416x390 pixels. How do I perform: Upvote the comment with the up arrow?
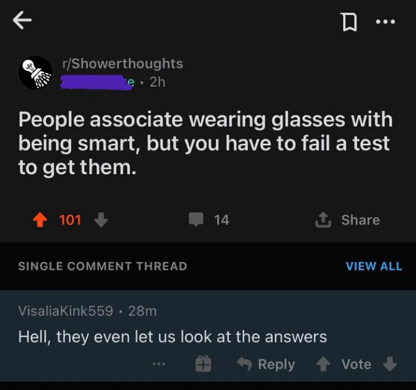click(323, 364)
